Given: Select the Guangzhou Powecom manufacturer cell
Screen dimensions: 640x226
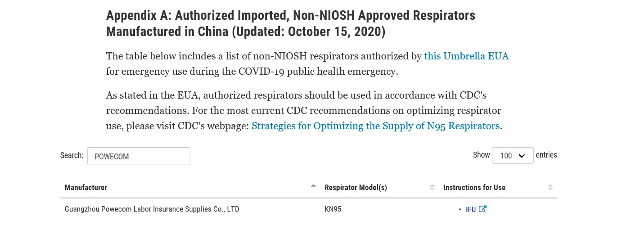Looking at the screenshot, I should click(152, 209).
